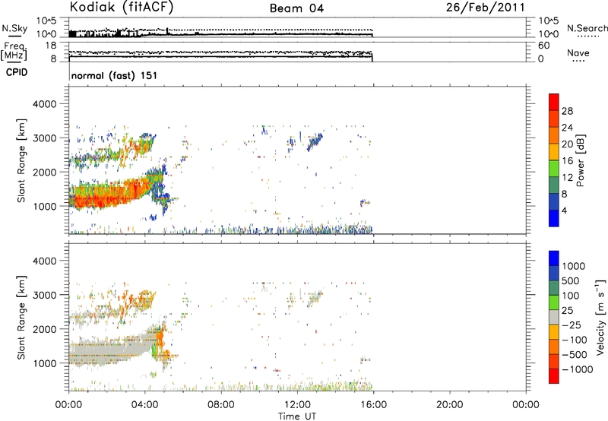608x421 pixels.
Task: Click the '-25' value on Velocity scale
Action: coord(572,324)
